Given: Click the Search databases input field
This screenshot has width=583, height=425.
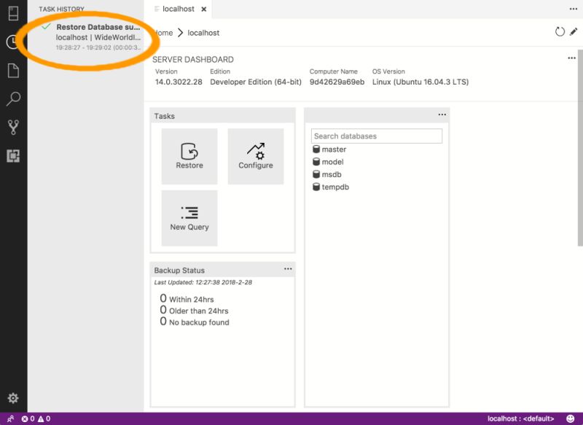Looking at the screenshot, I should click(x=376, y=136).
